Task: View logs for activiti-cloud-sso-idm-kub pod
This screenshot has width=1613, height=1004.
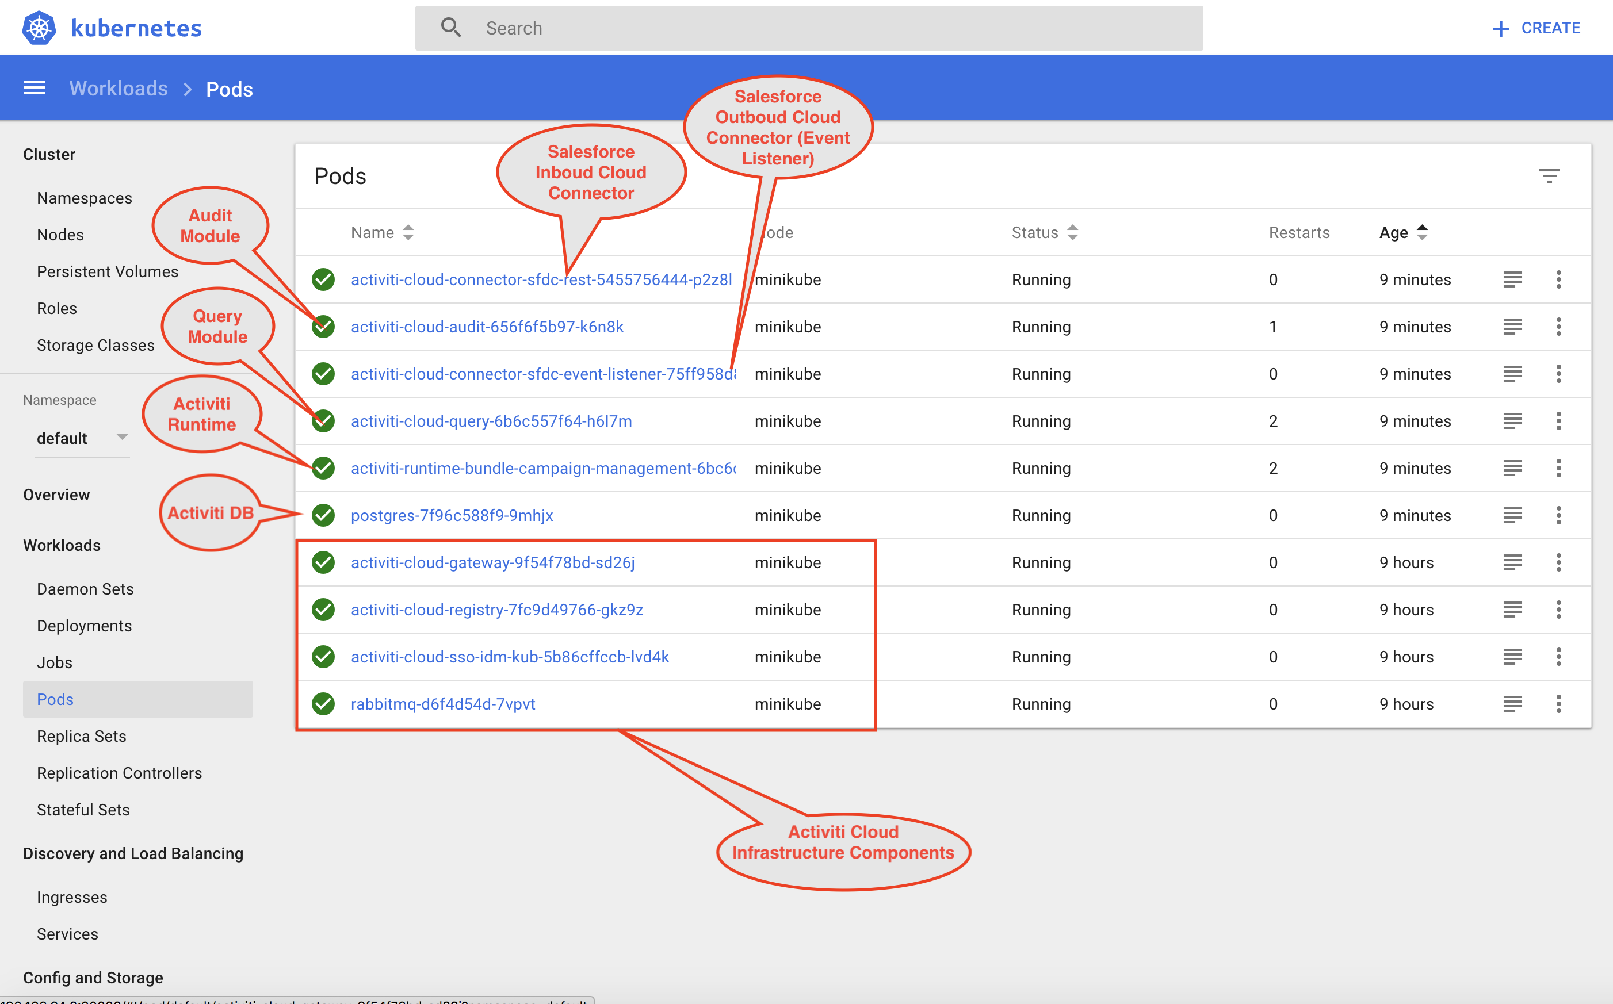Action: 1512,657
